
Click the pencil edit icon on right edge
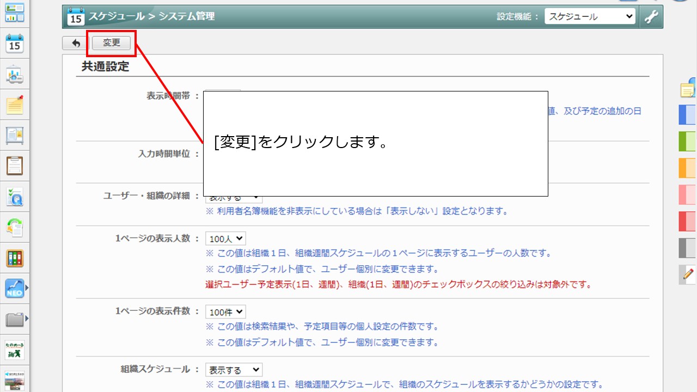(688, 274)
